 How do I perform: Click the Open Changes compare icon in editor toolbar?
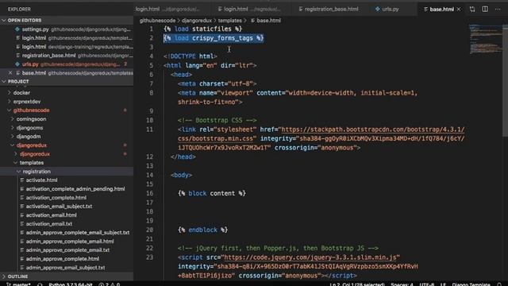472,9
